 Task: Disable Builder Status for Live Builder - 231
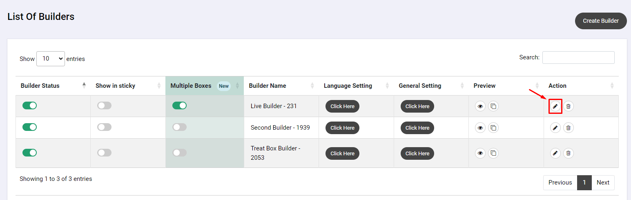click(29, 106)
